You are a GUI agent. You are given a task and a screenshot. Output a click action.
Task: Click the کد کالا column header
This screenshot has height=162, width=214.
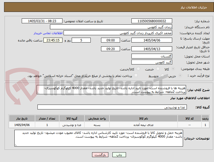pos(190,118)
